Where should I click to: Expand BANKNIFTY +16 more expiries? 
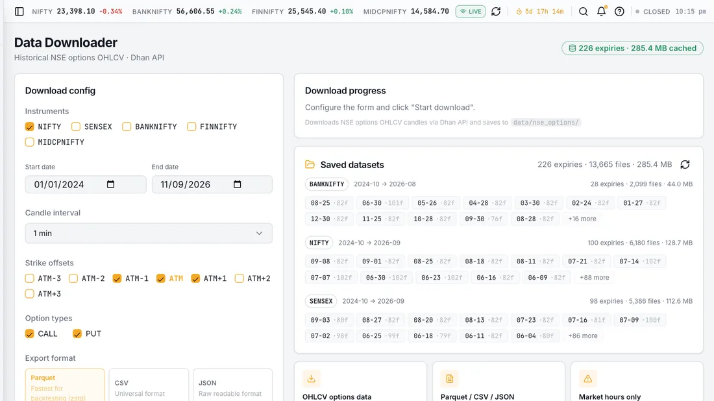tap(582, 219)
